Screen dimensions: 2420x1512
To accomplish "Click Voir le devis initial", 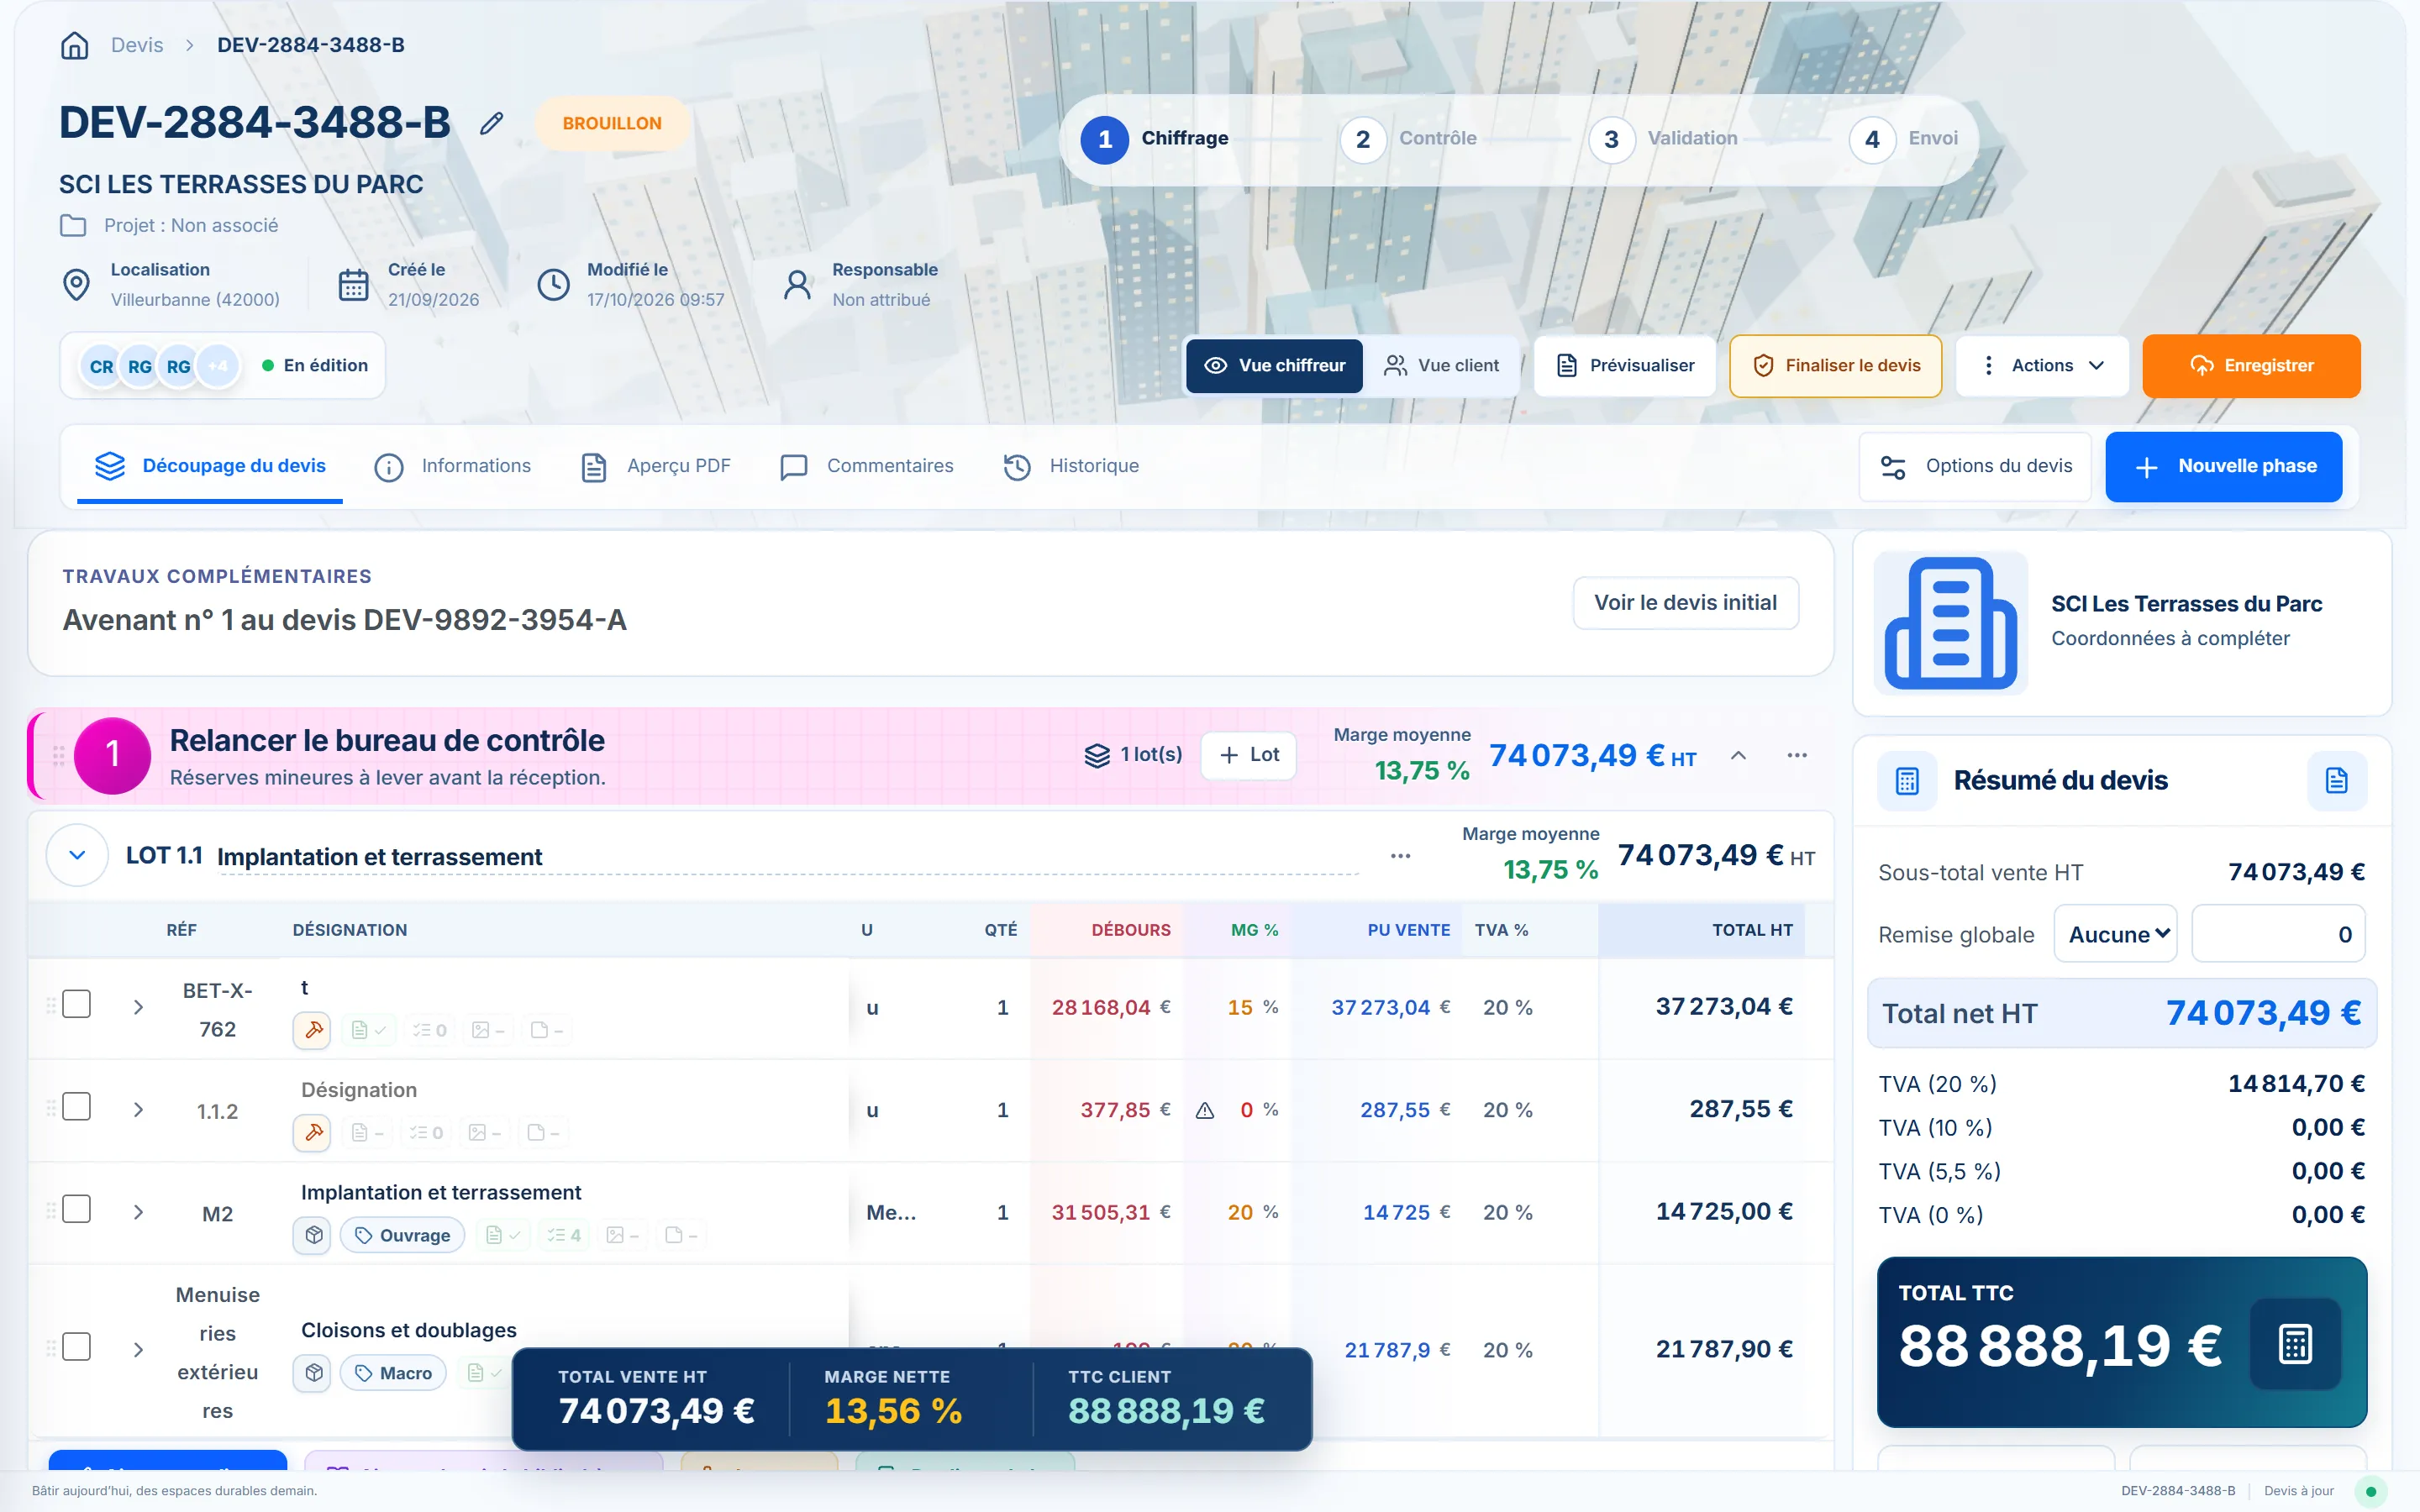I will [x=1686, y=603].
